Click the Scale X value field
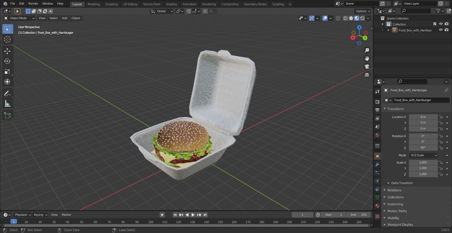The width and height of the screenshot is (452, 233). 423,163
